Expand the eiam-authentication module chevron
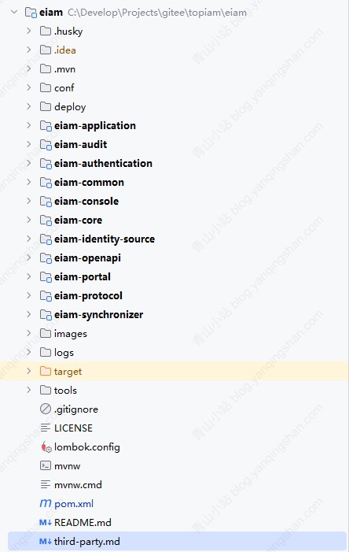This screenshot has height=552, width=349. (29, 163)
